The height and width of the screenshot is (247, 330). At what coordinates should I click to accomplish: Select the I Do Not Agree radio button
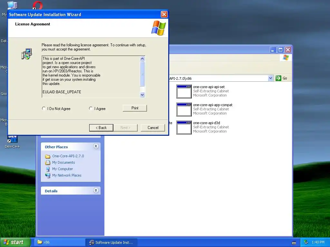pyautogui.click(x=44, y=108)
